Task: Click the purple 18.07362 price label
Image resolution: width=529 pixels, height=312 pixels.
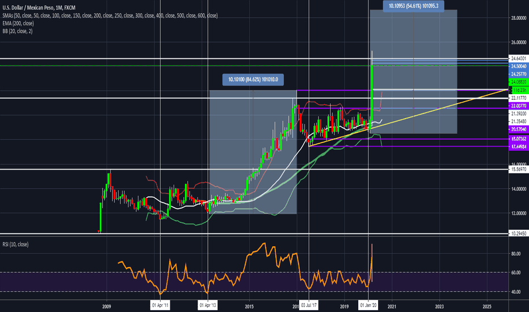Action: [x=519, y=138]
